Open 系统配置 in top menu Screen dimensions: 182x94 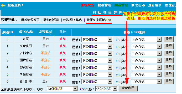[x=87, y=5]
